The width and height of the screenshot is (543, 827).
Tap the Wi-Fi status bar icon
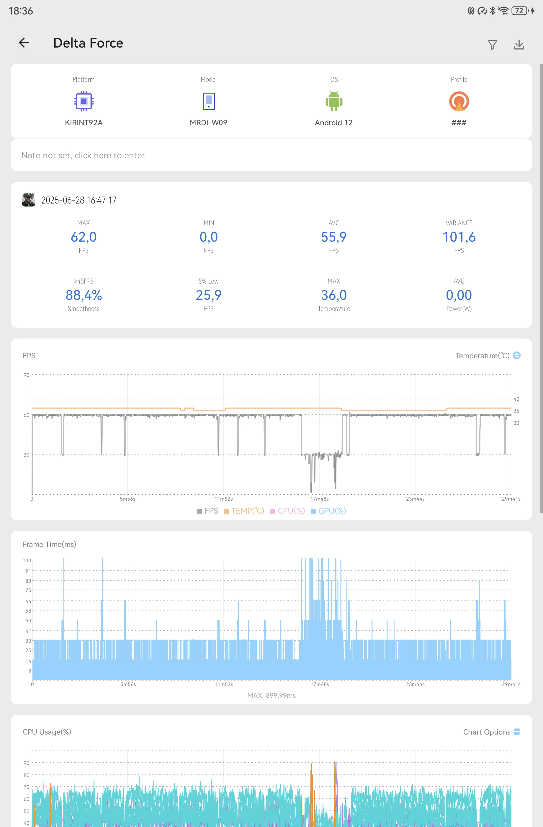coord(503,11)
